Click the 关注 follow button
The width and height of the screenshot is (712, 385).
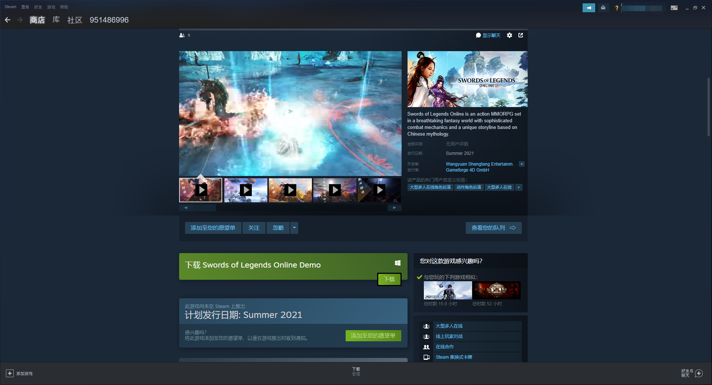click(x=254, y=228)
